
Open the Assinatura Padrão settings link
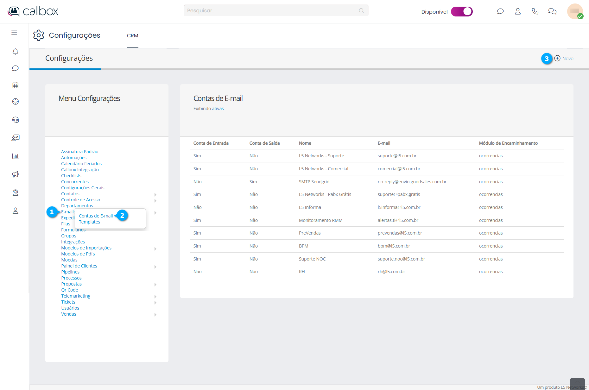click(x=79, y=152)
